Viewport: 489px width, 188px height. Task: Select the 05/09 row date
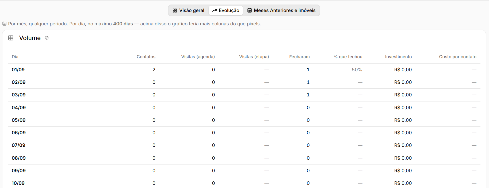point(19,120)
